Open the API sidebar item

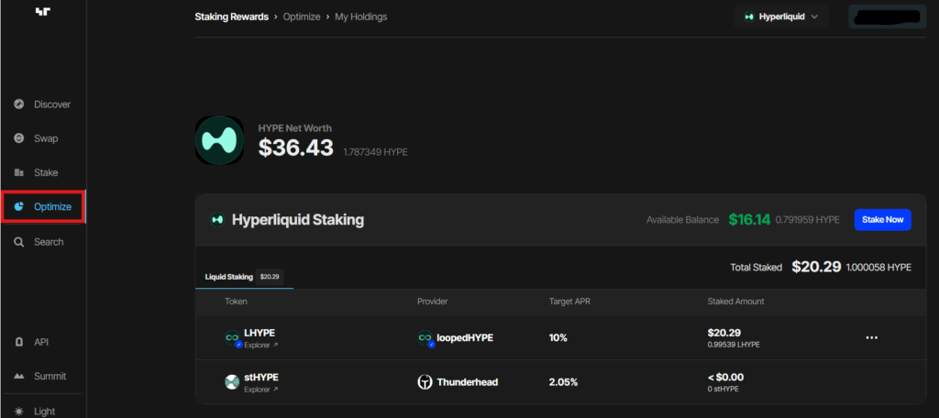32,342
